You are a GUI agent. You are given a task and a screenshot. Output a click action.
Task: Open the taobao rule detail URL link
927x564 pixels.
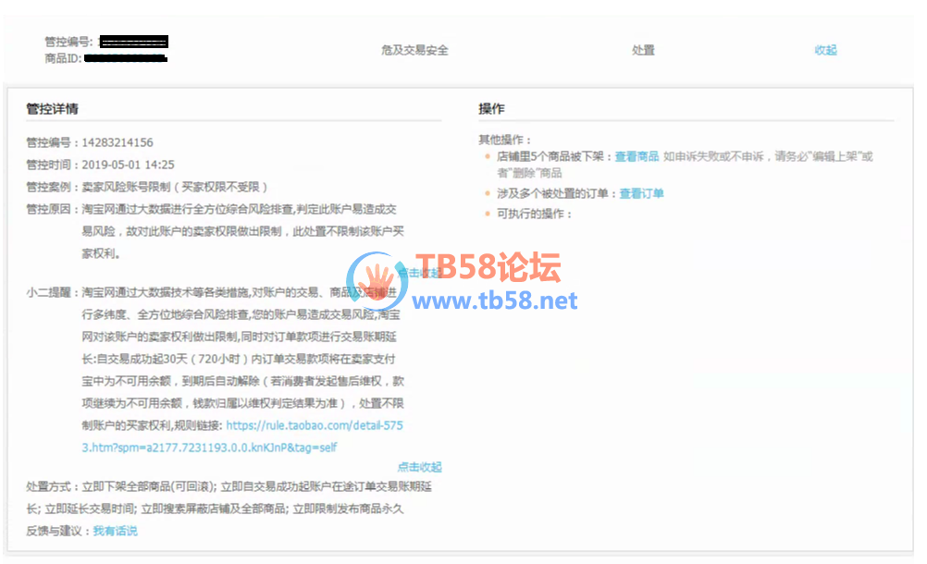242,436
